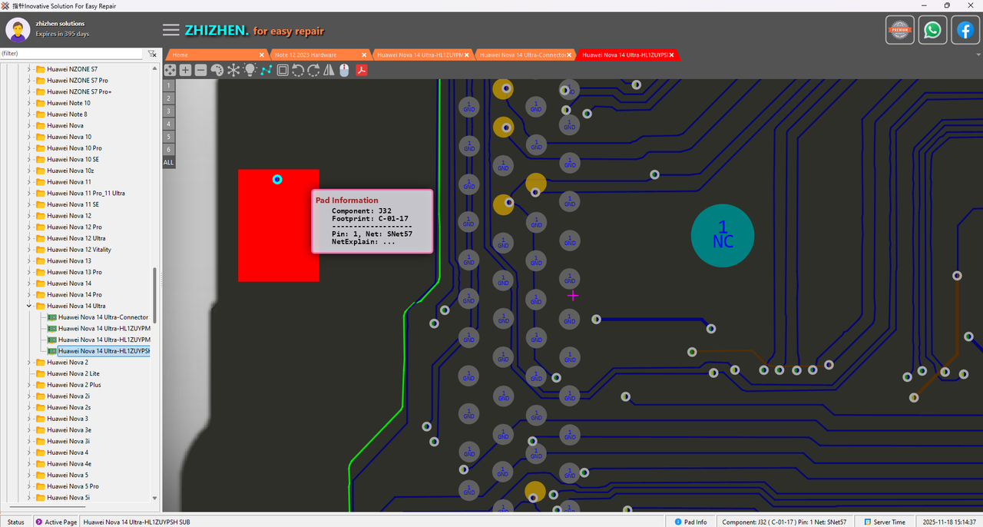
Task: Close the Note 12 2023 Hardware tab
Action: click(x=364, y=55)
